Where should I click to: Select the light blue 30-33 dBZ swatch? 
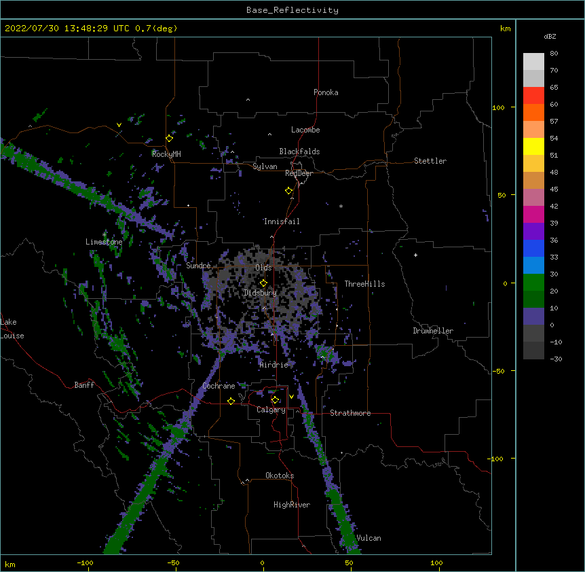(x=533, y=266)
